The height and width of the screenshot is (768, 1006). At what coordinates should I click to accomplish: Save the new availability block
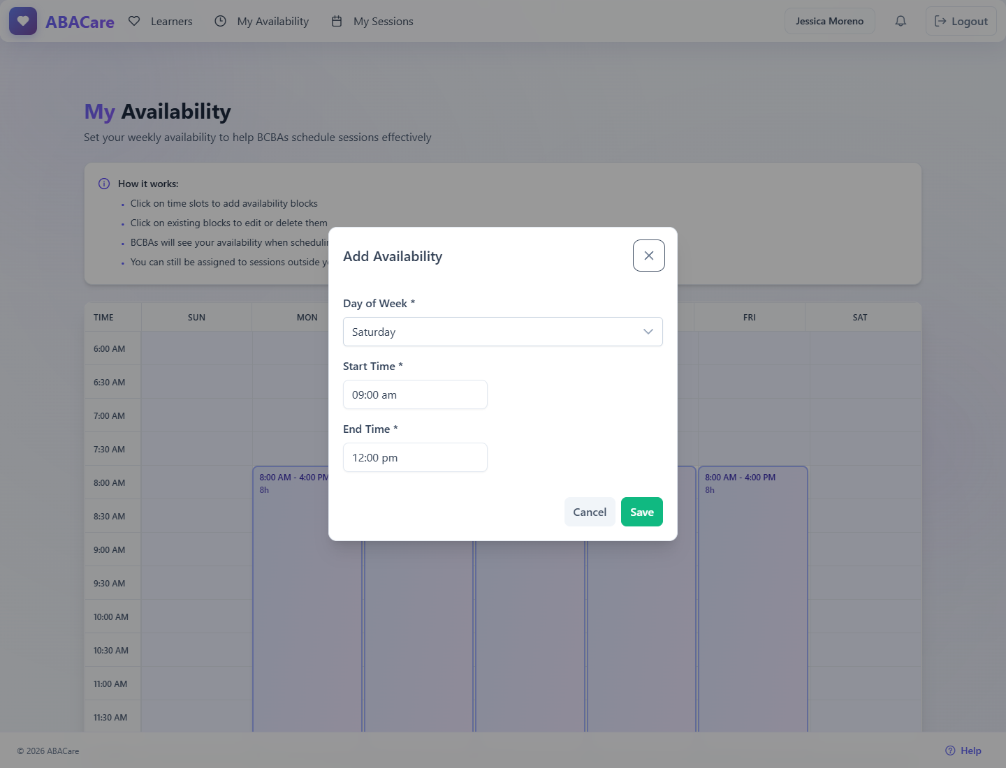click(642, 512)
